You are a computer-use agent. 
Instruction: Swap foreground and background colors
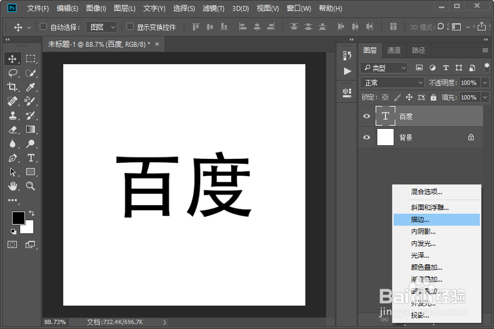click(x=32, y=213)
